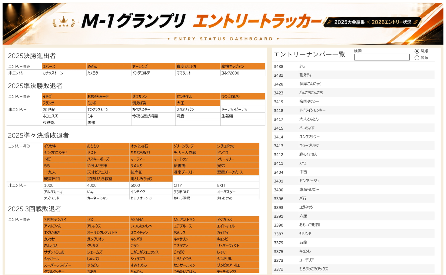
Task: Select the しがしがフェニックス cell
Action: 151,252
